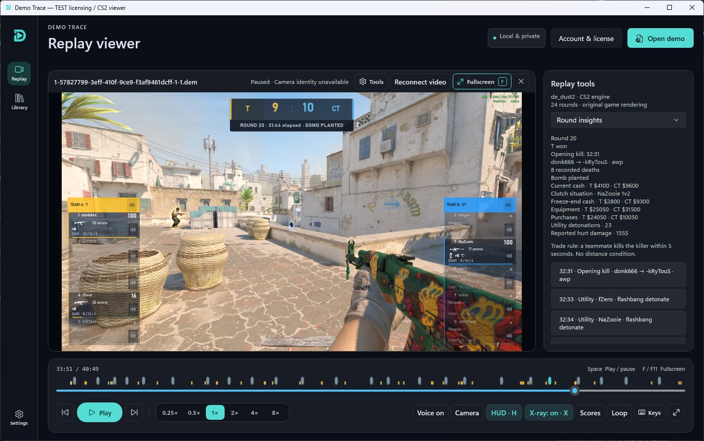This screenshot has width=704, height=441.
Task: Open the Library section in sidebar
Action: 19,102
